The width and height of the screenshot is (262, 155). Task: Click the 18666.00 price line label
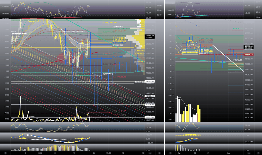[x=150, y=81]
